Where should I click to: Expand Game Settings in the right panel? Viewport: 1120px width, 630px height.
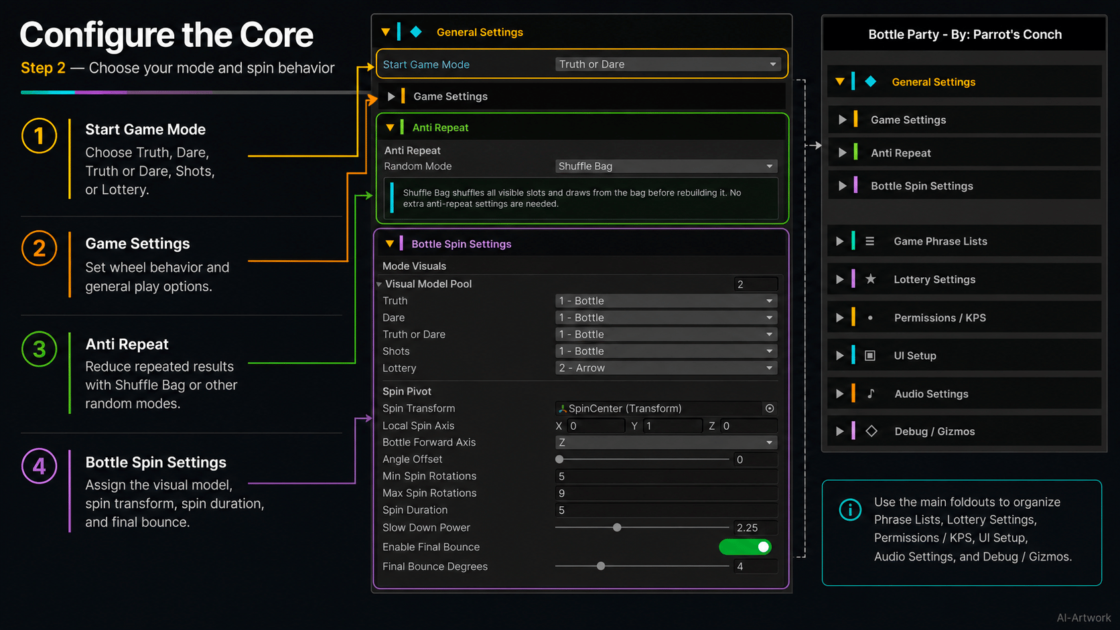[843, 120]
